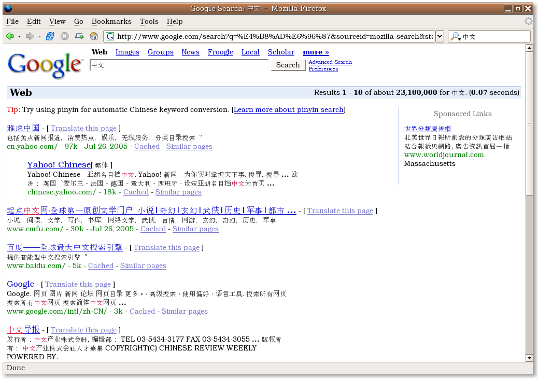Image resolution: width=538 pixels, height=379 pixels.
Task: Translate the 中文导报 result page
Action: 84,330
